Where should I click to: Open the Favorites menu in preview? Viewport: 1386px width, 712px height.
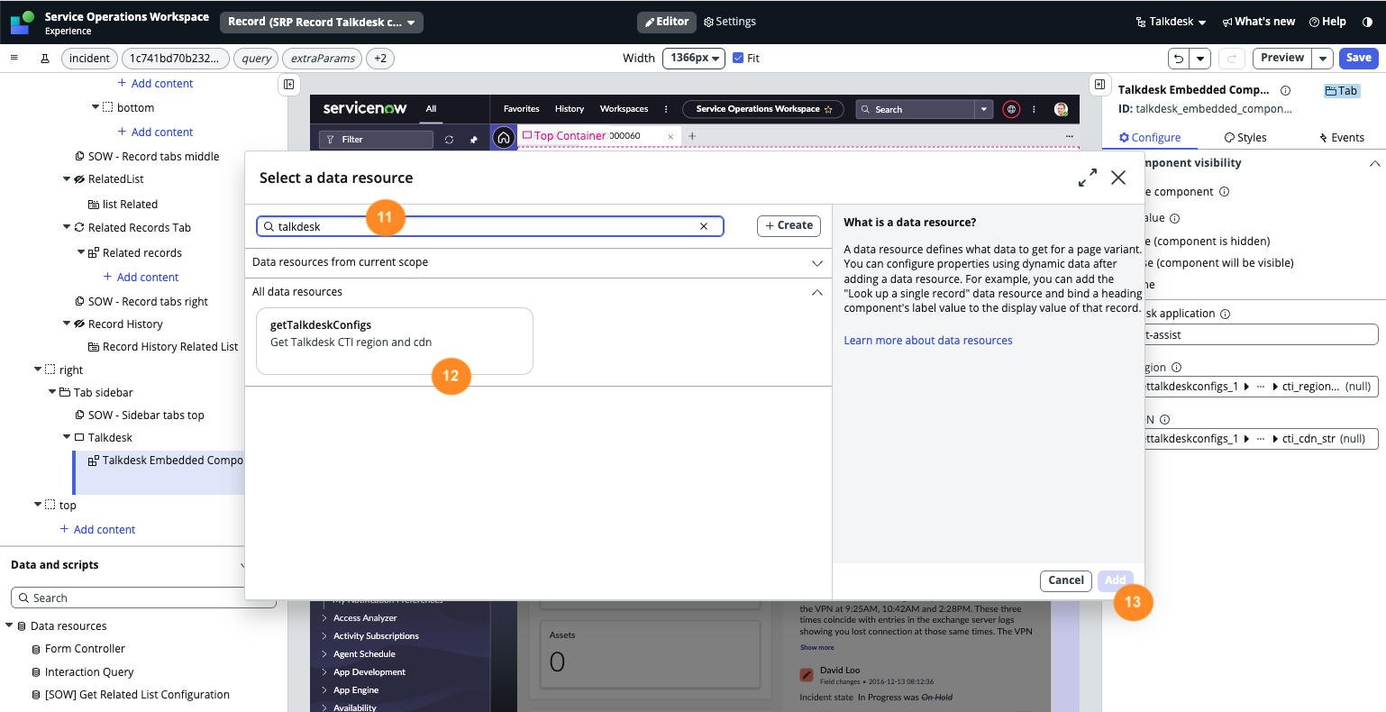(x=522, y=109)
